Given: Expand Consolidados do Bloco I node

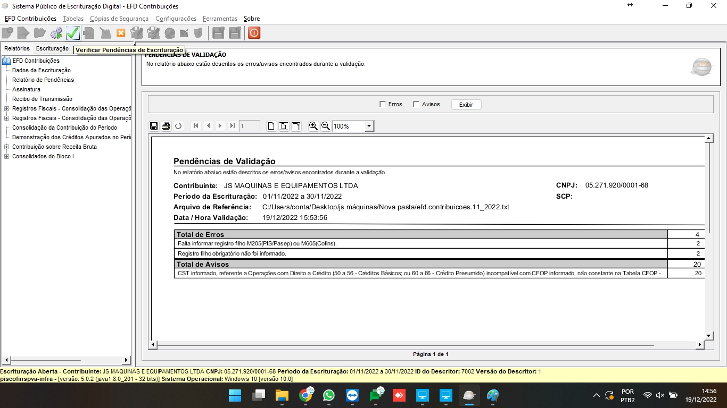Looking at the screenshot, I should pyautogui.click(x=7, y=156).
